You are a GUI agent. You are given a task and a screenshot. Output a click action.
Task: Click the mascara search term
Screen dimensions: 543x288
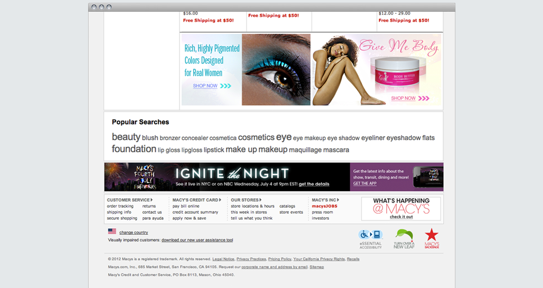tap(336, 150)
